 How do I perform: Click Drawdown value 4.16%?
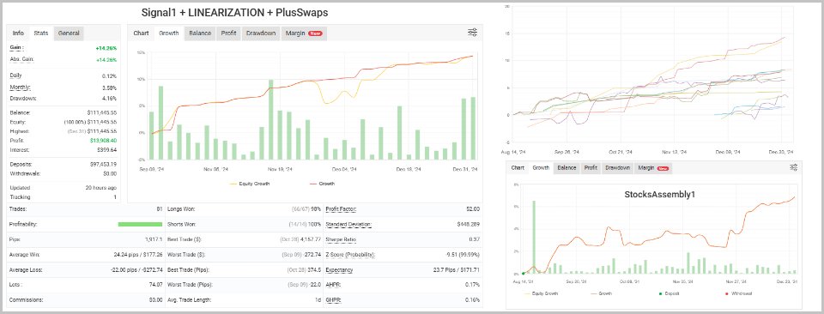[110, 98]
